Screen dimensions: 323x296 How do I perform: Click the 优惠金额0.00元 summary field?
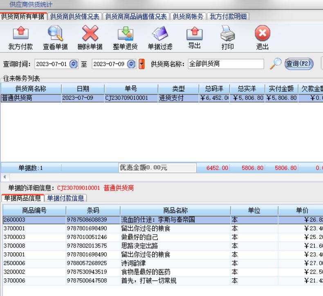(157, 167)
